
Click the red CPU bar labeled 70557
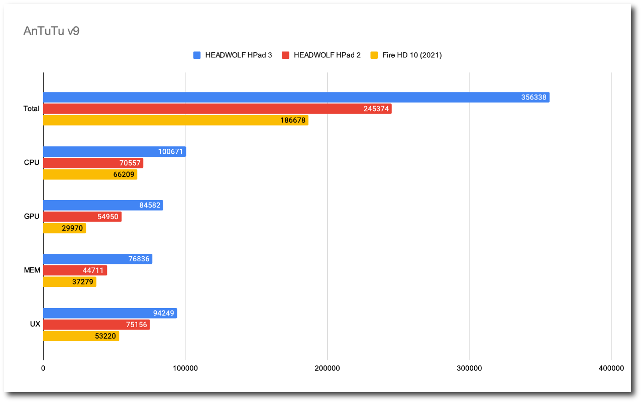pyautogui.click(x=93, y=163)
